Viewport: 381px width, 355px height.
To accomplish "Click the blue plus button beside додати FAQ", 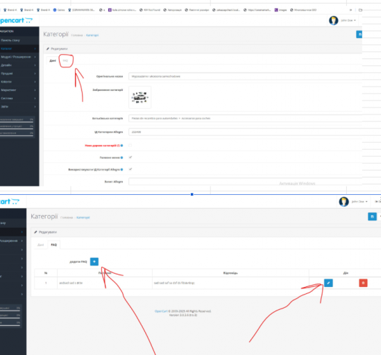I will click(x=94, y=261).
